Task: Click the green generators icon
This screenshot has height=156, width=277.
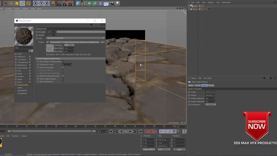Action: point(89,3)
